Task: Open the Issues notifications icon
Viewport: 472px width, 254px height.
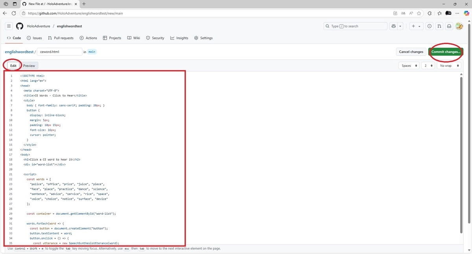Action: (429, 26)
